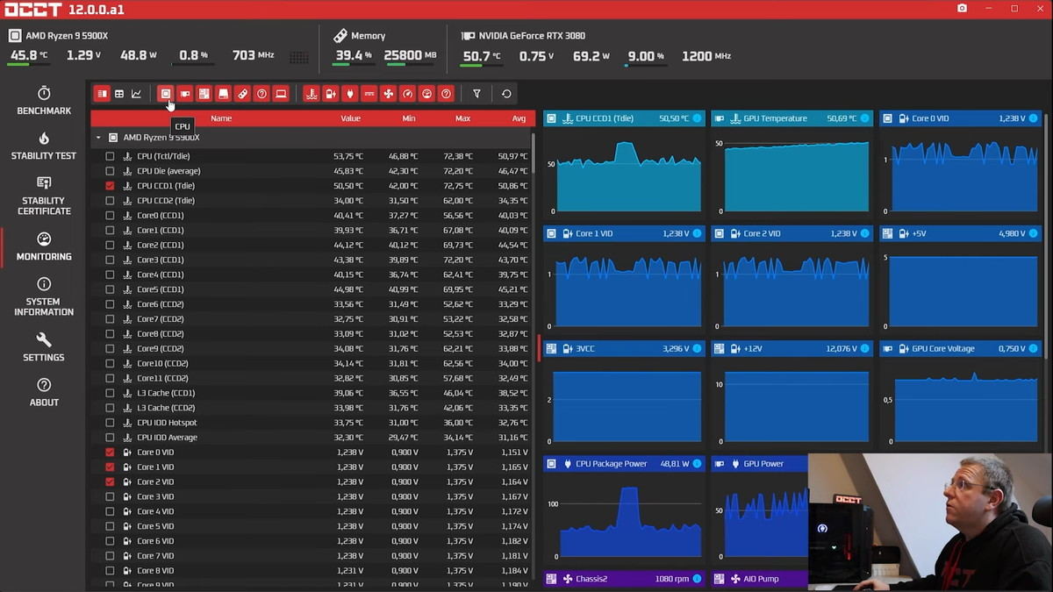Toggle the storage drive filter icon

click(223, 93)
